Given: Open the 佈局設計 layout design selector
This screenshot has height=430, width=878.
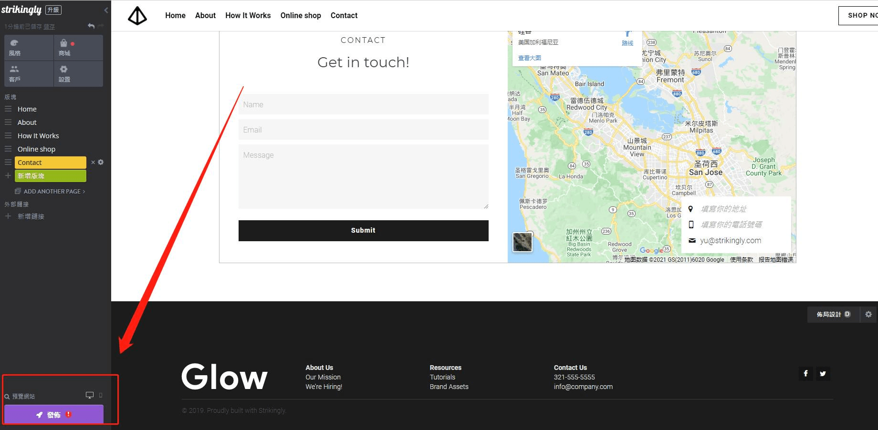Looking at the screenshot, I should pos(833,315).
